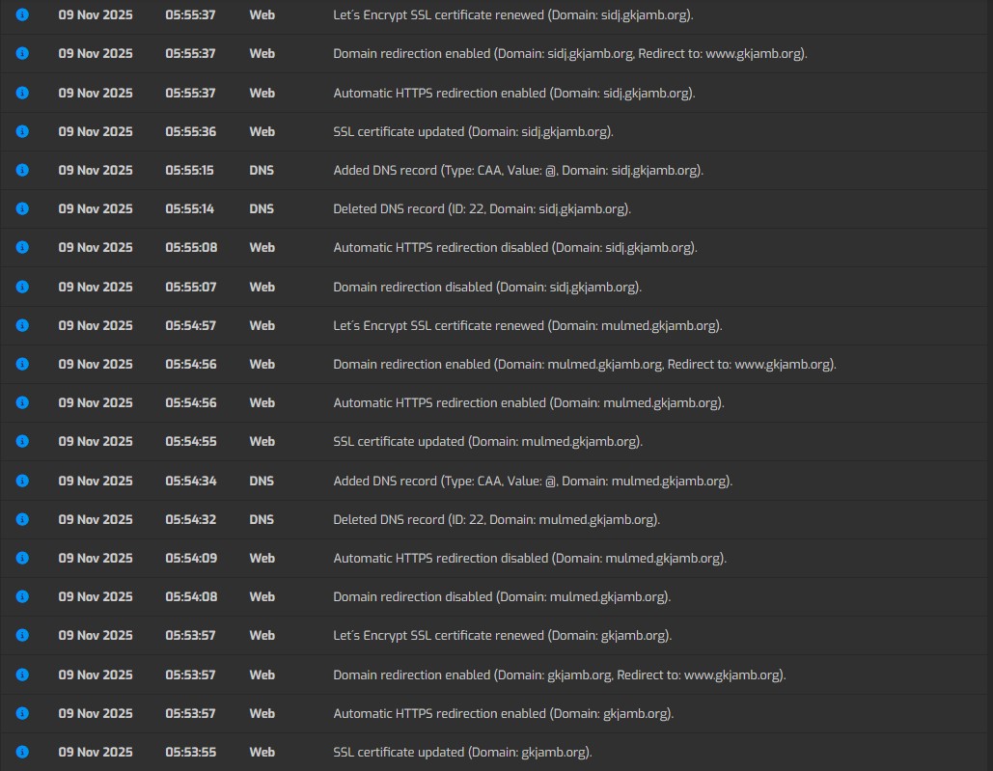Click info icon on 05:54:09 HTTPS redirection disabled row
Viewport: 993px width, 771px height.
22,558
